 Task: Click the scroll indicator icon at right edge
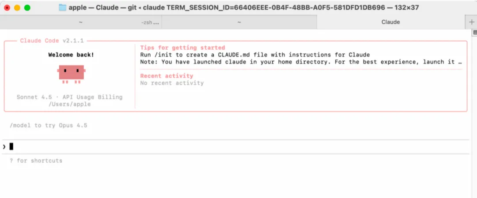pyautogui.click(x=475, y=33)
